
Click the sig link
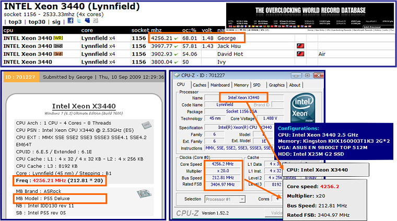pos(56,22)
